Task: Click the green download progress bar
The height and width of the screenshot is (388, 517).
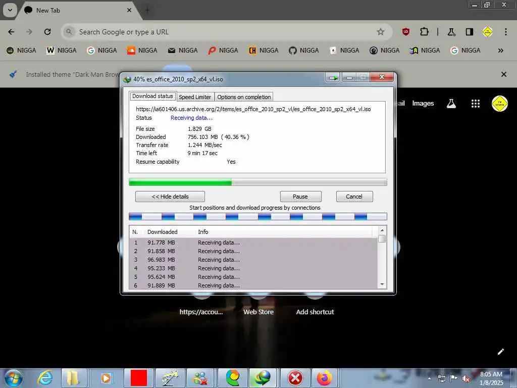Action: (258, 182)
